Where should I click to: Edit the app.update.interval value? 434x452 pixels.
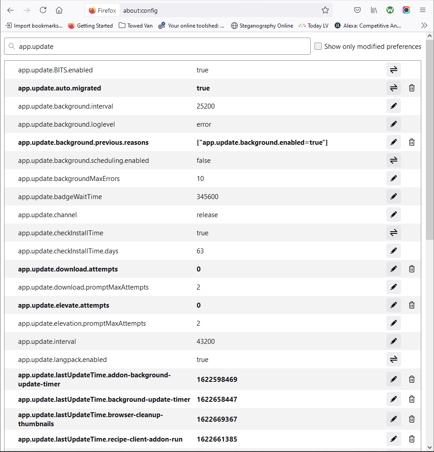[x=393, y=341]
